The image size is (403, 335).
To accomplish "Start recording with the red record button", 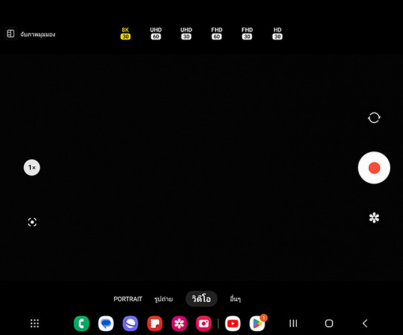I will pyautogui.click(x=374, y=167).
